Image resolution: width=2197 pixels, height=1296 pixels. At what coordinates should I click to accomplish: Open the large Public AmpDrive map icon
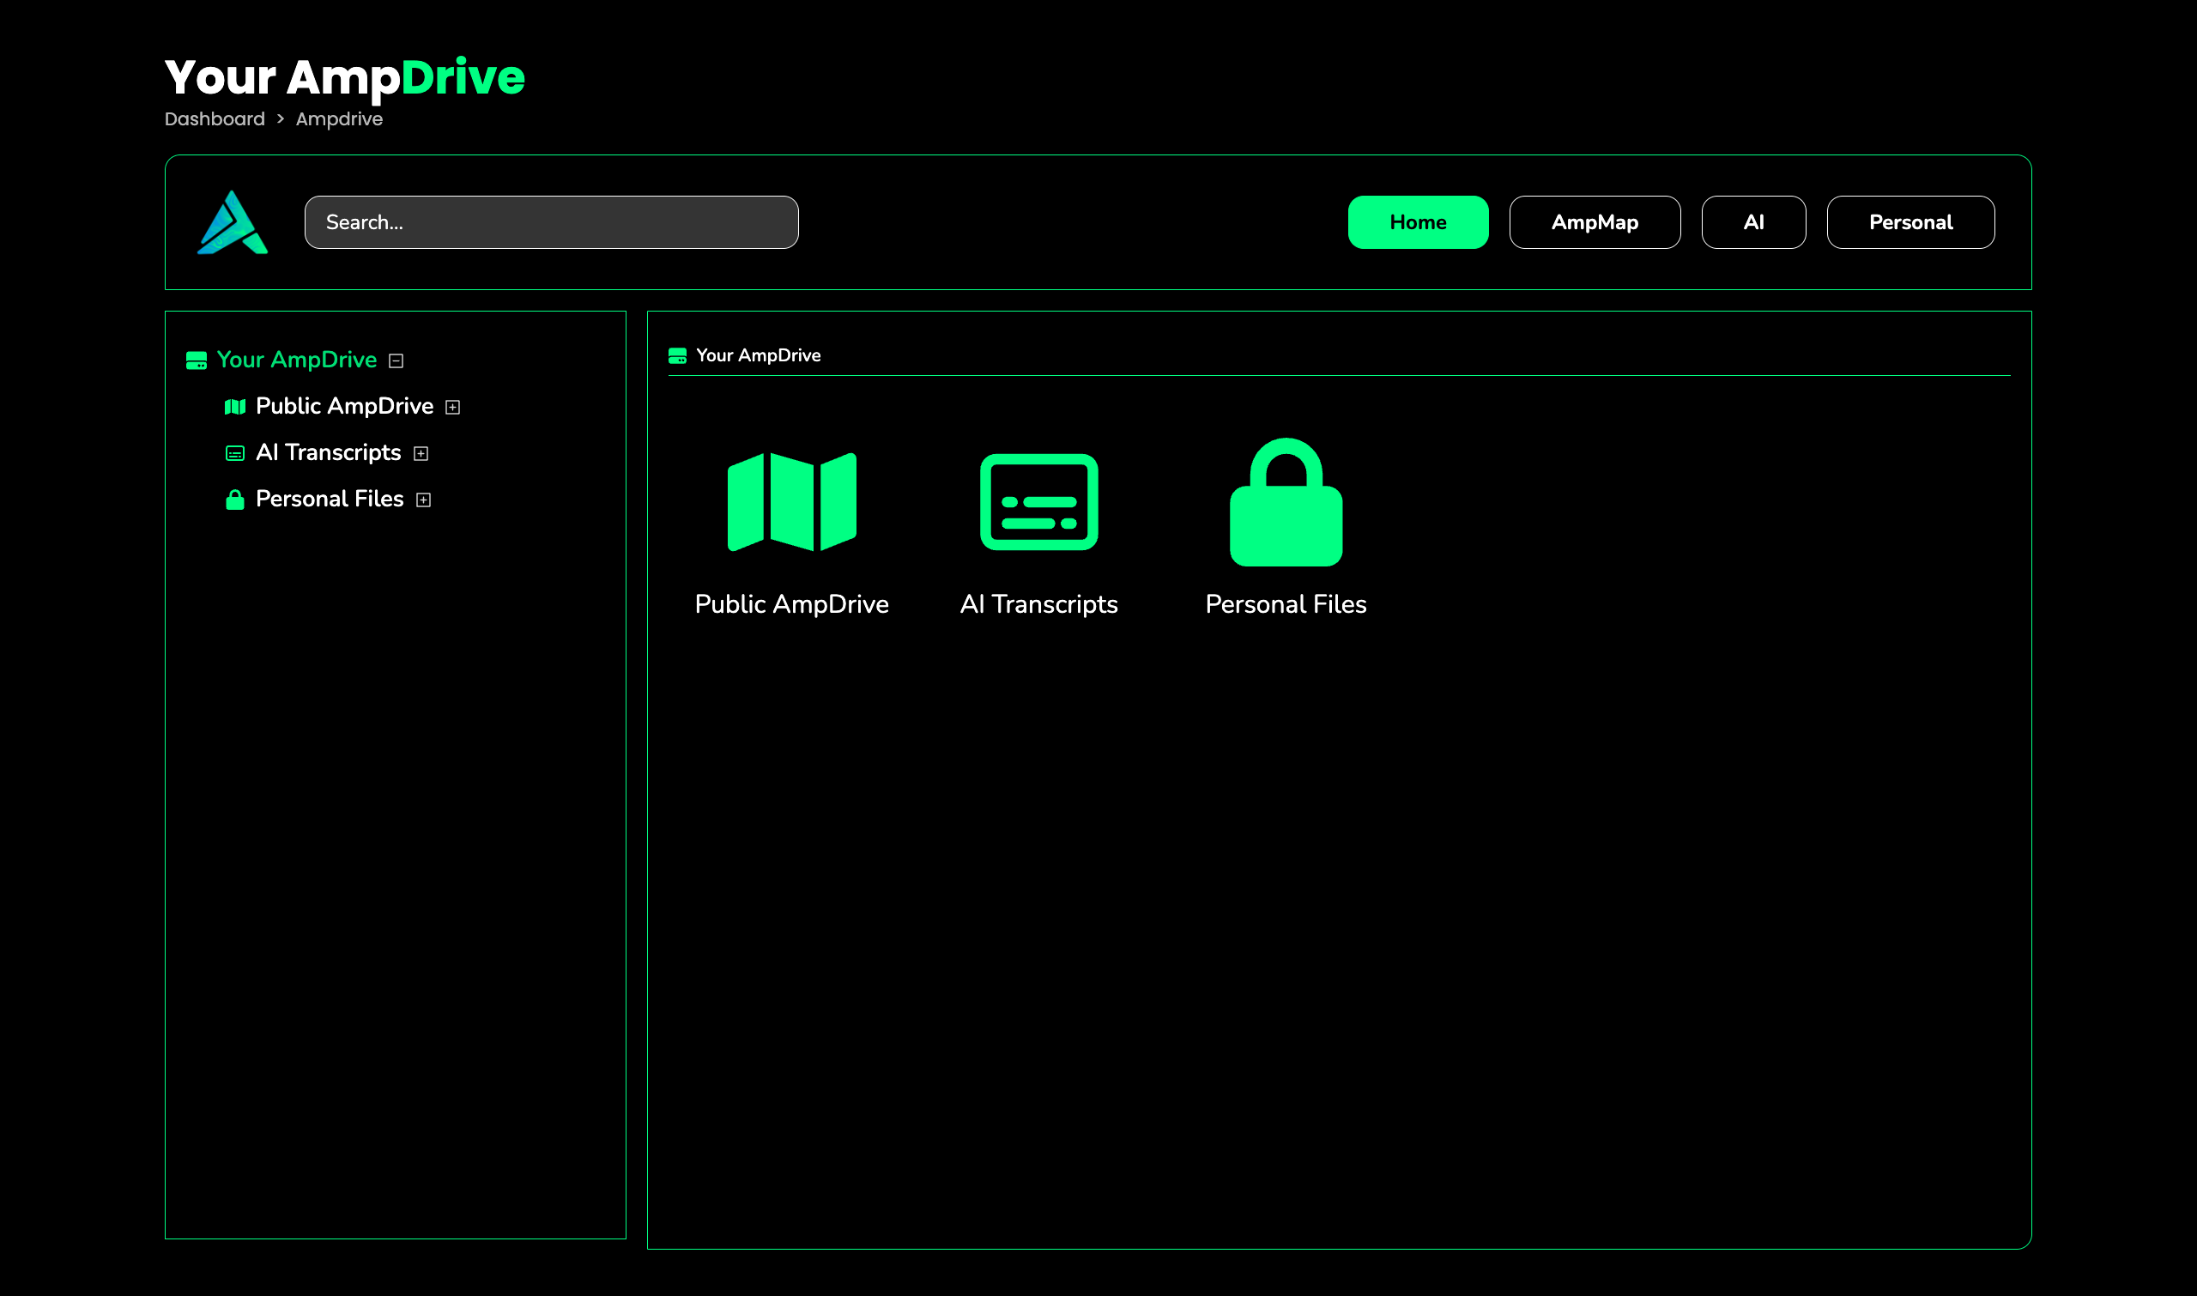[791, 502]
